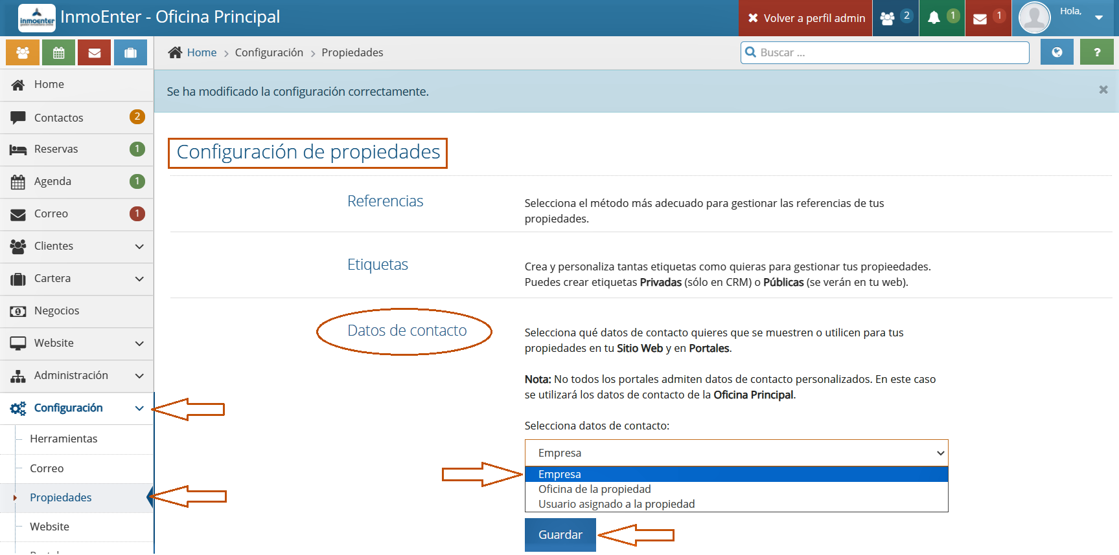The height and width of the screenshot is (555, 1119).
Task: Open Contactos in the sidebar
Action: (76, 117)
